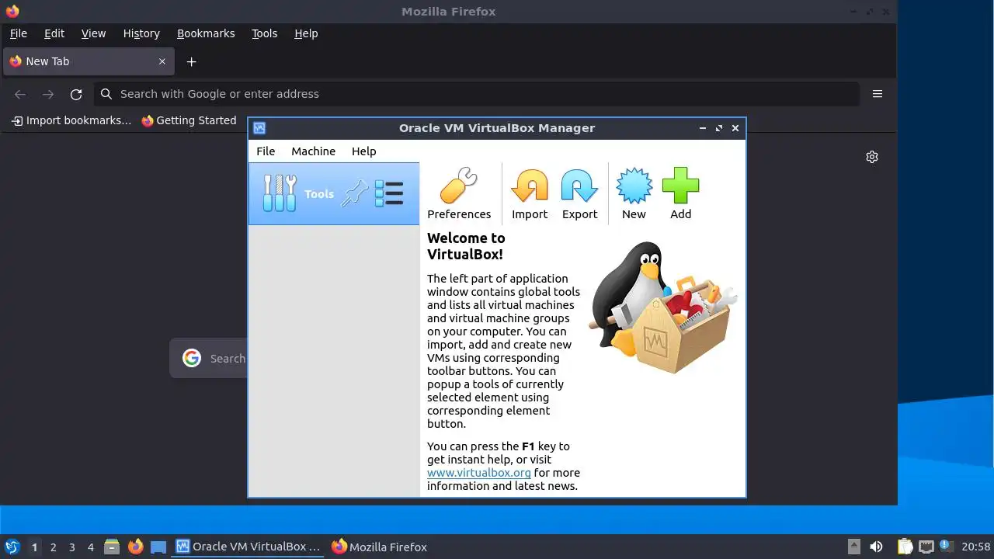This screenshot has height=559, width=994.
Task: Switch to workspace 4
Action: pyautogui.click(x=90, y=547)
